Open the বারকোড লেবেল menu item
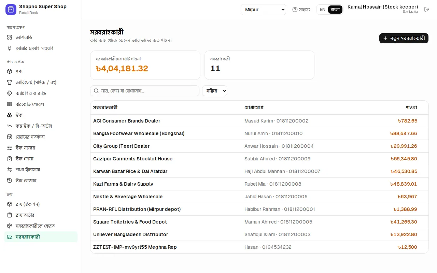 (41, 104)
